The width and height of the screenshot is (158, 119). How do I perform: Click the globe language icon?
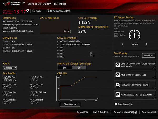tap(34, 11)
